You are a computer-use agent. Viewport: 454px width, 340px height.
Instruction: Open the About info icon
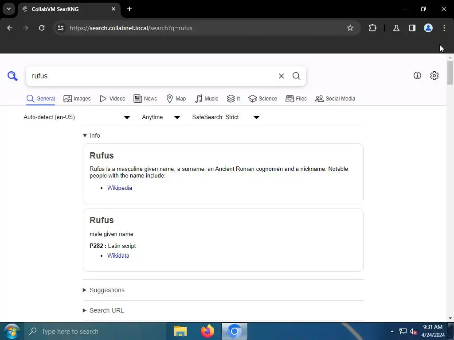tap(417, 75)
